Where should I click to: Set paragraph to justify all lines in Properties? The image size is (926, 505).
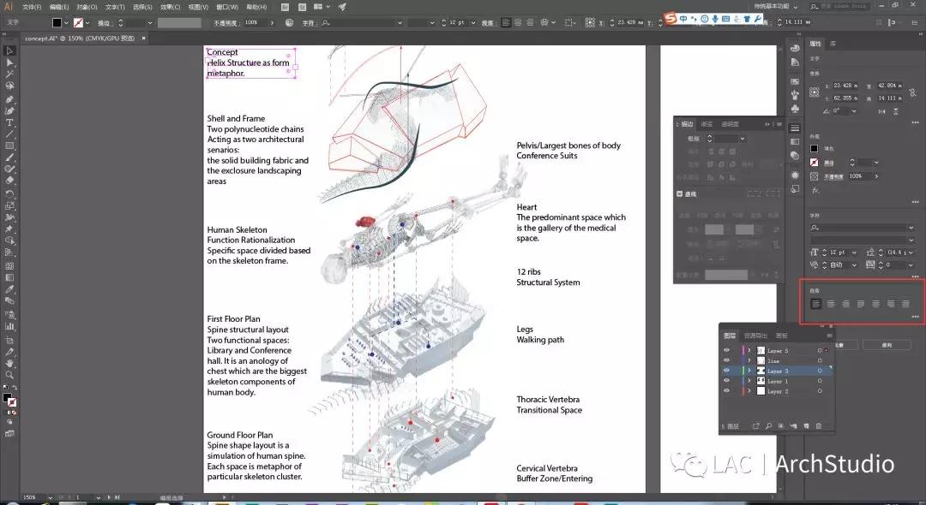(x=906, y=304)
